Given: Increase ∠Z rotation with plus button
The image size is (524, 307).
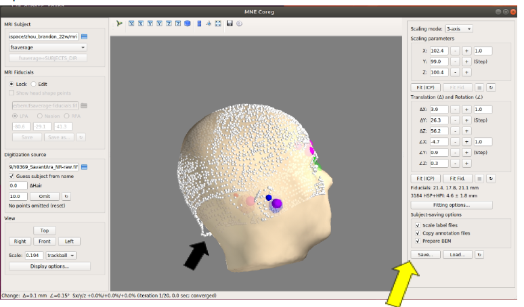Looking at the screenshot, I should coord(467,163).
